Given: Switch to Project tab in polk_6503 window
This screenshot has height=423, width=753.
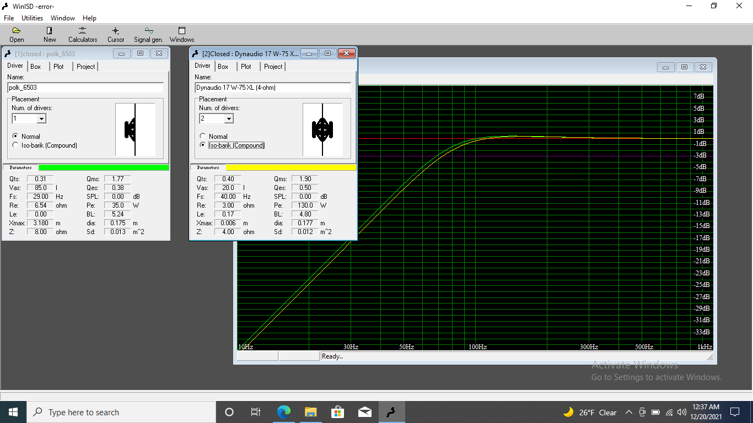Looking at the screenshot, I should coord(86,67).
